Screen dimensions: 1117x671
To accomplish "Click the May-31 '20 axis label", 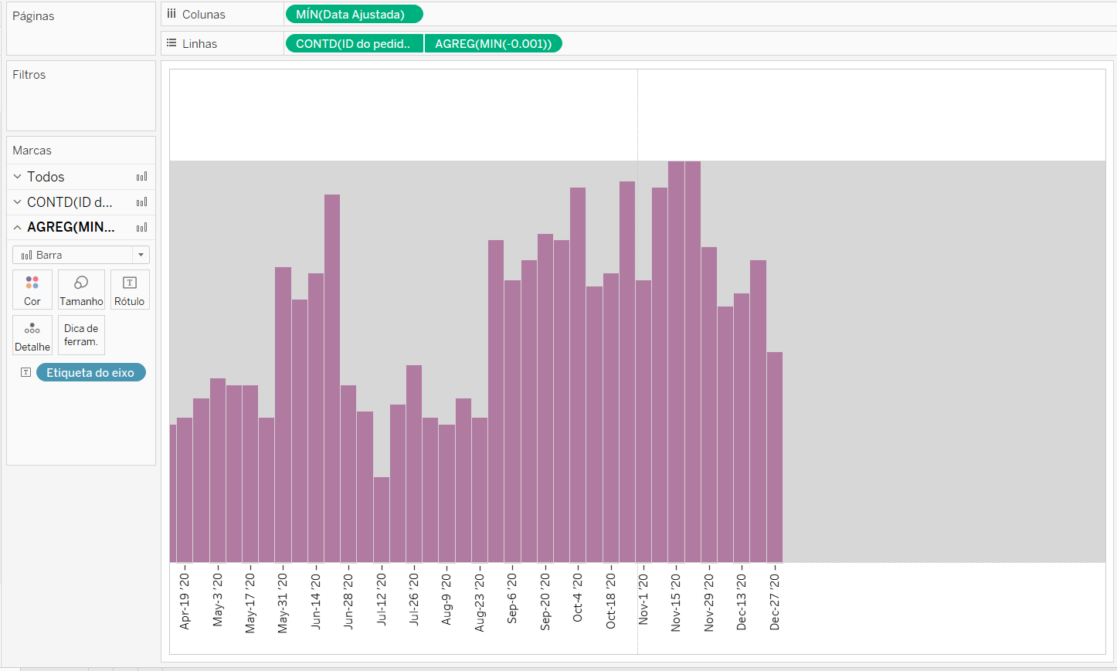I will click(x=283, y=602).
